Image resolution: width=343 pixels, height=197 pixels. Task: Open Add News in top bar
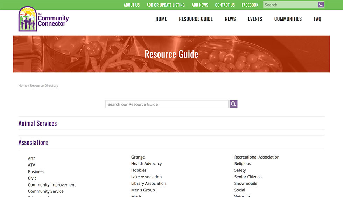(x=200, y=5)
